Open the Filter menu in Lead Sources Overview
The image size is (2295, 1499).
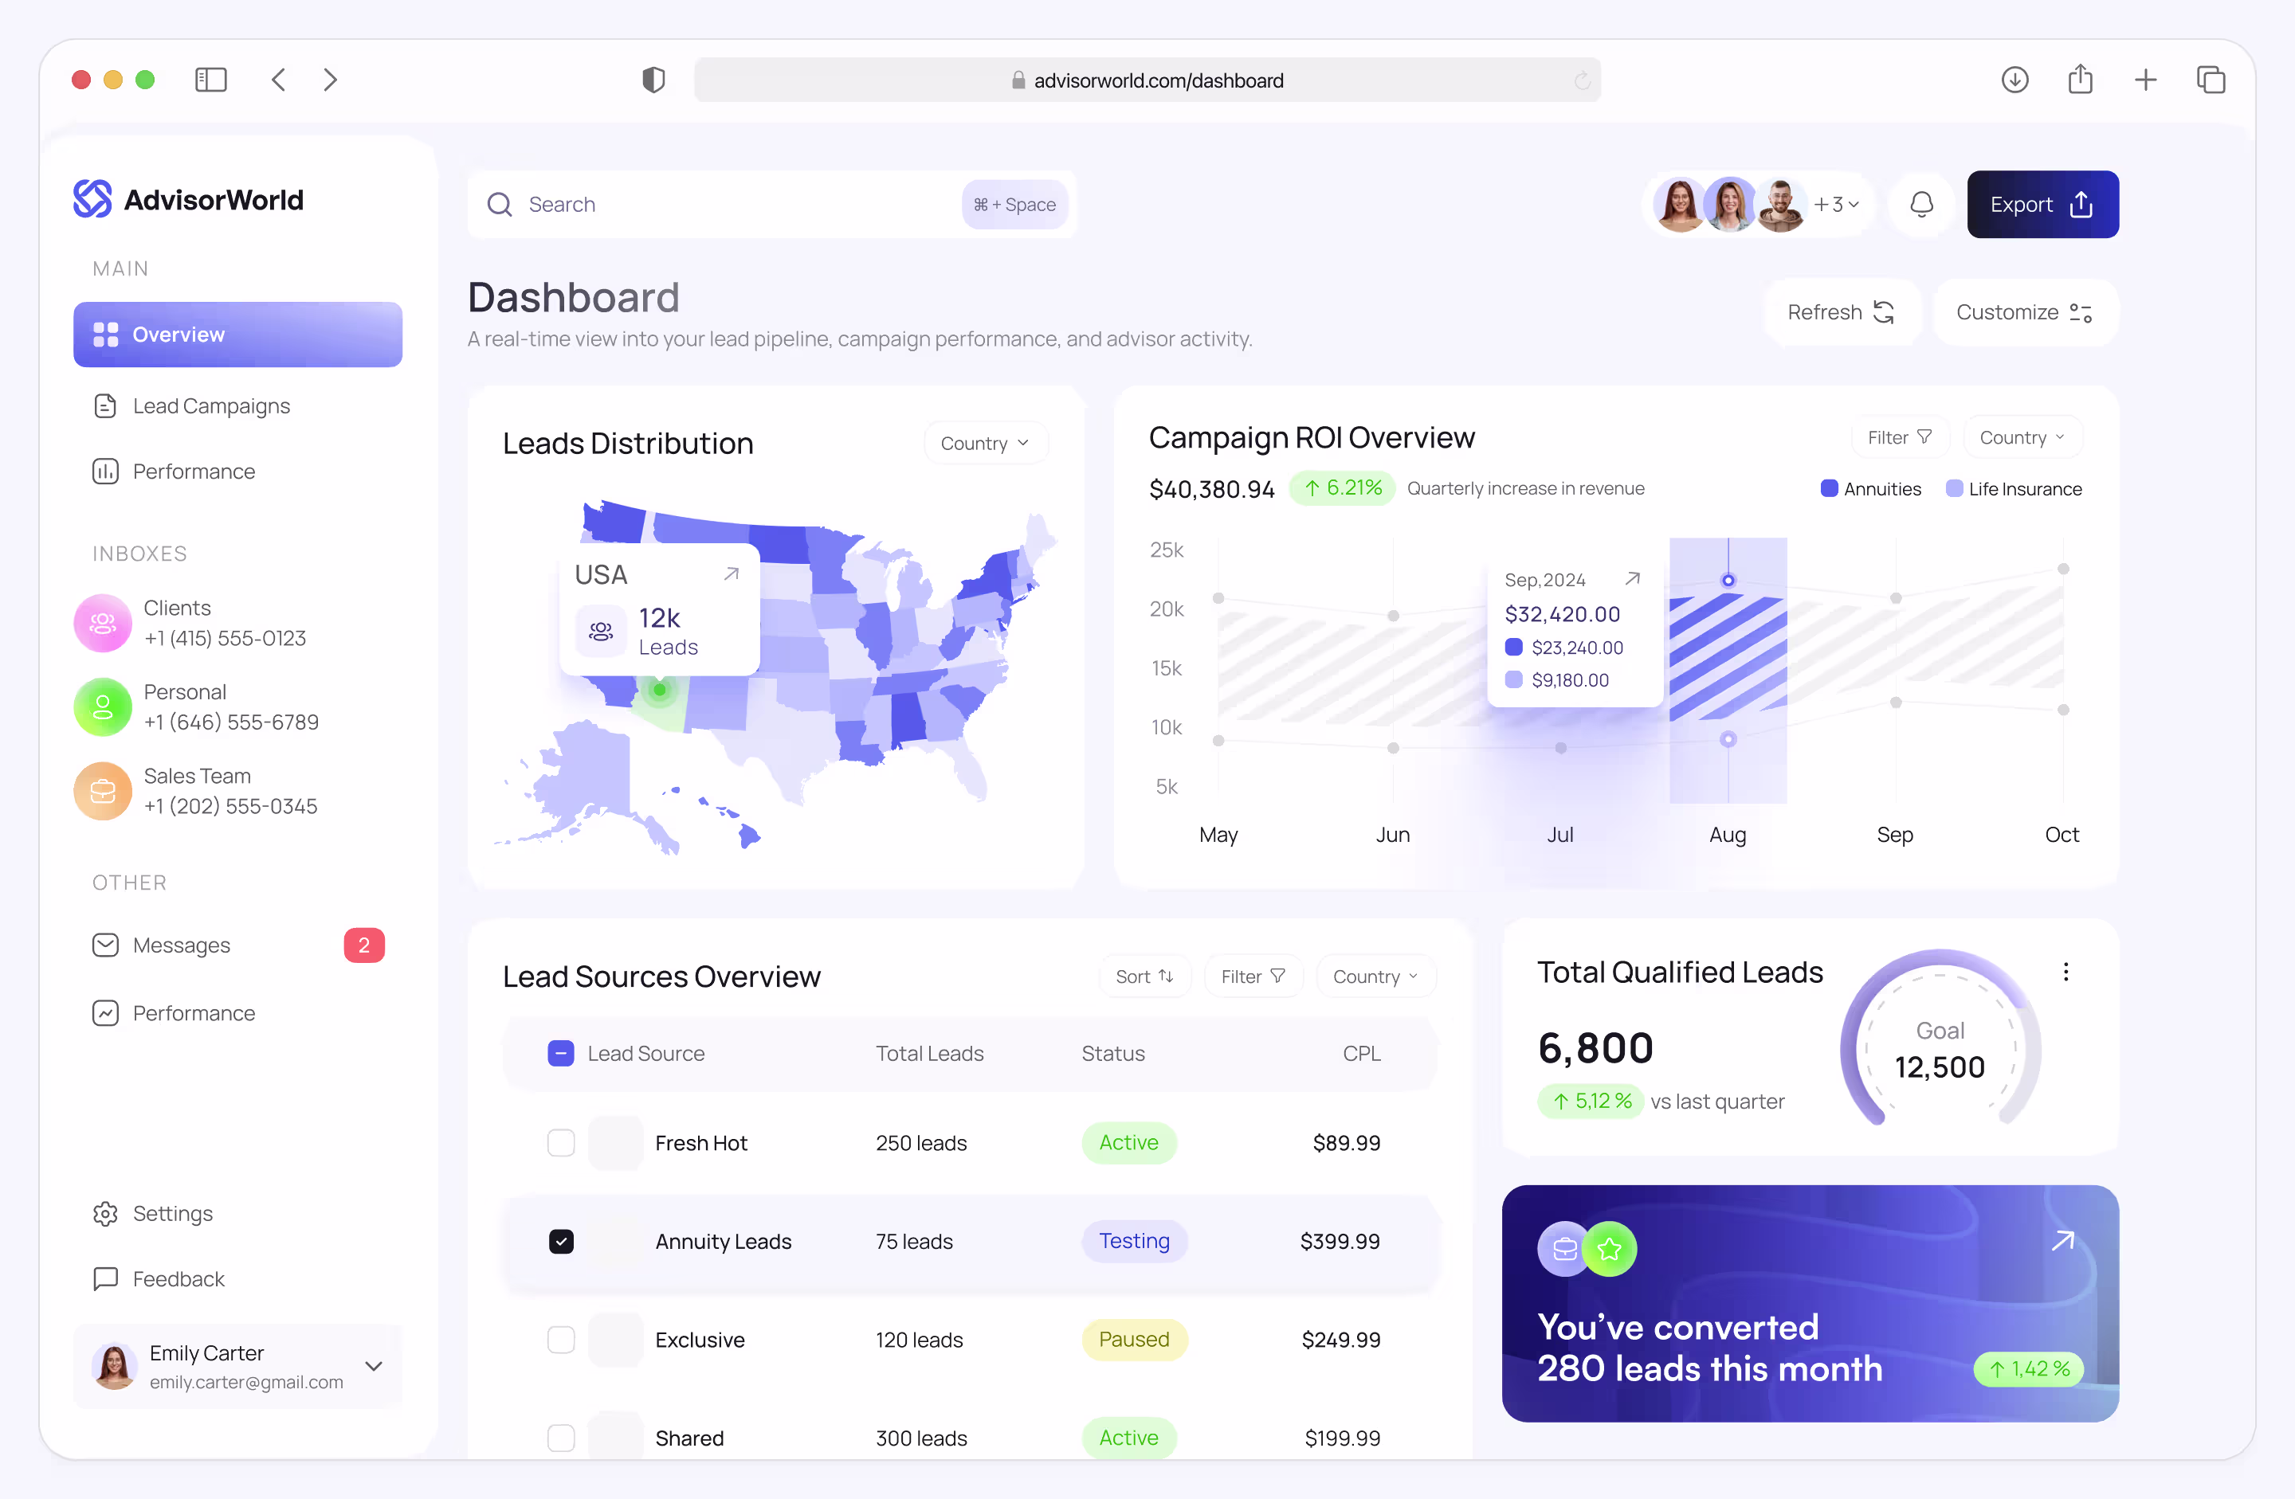coord(1253,976)
